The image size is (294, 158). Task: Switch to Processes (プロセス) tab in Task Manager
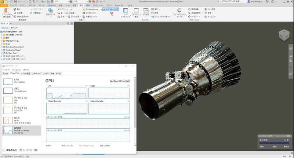point(5,74)
